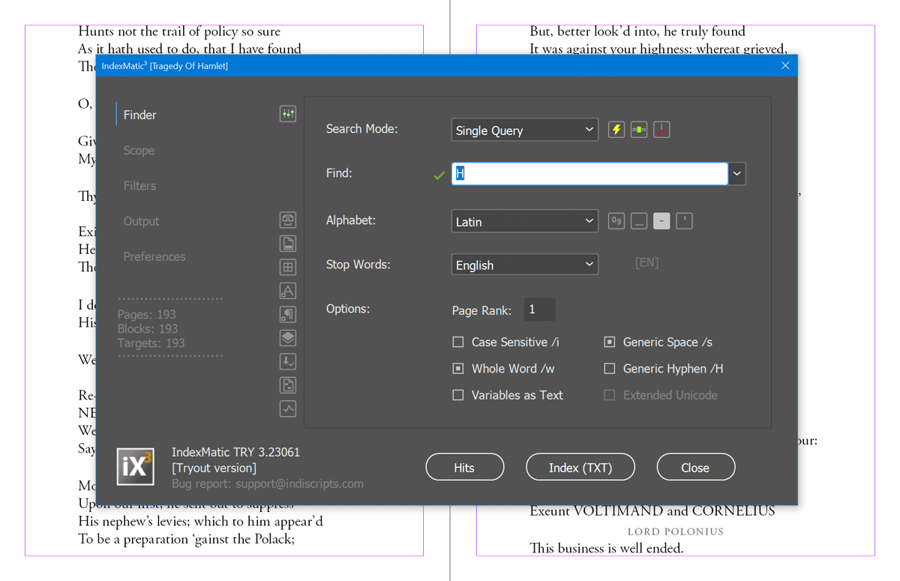Image resolution: width=900 pixels, height=581 pixels.
Task: Click 'Hunts not the trail of policy' line
Action: (179, 31)
